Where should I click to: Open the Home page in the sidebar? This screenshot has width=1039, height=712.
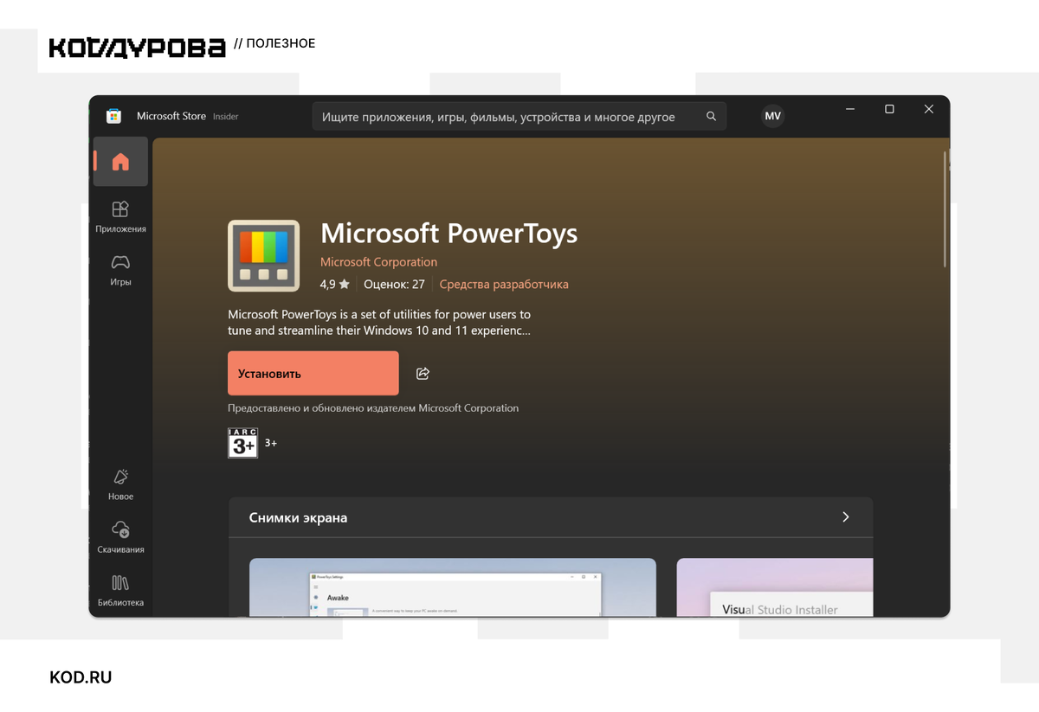[120, 162]
